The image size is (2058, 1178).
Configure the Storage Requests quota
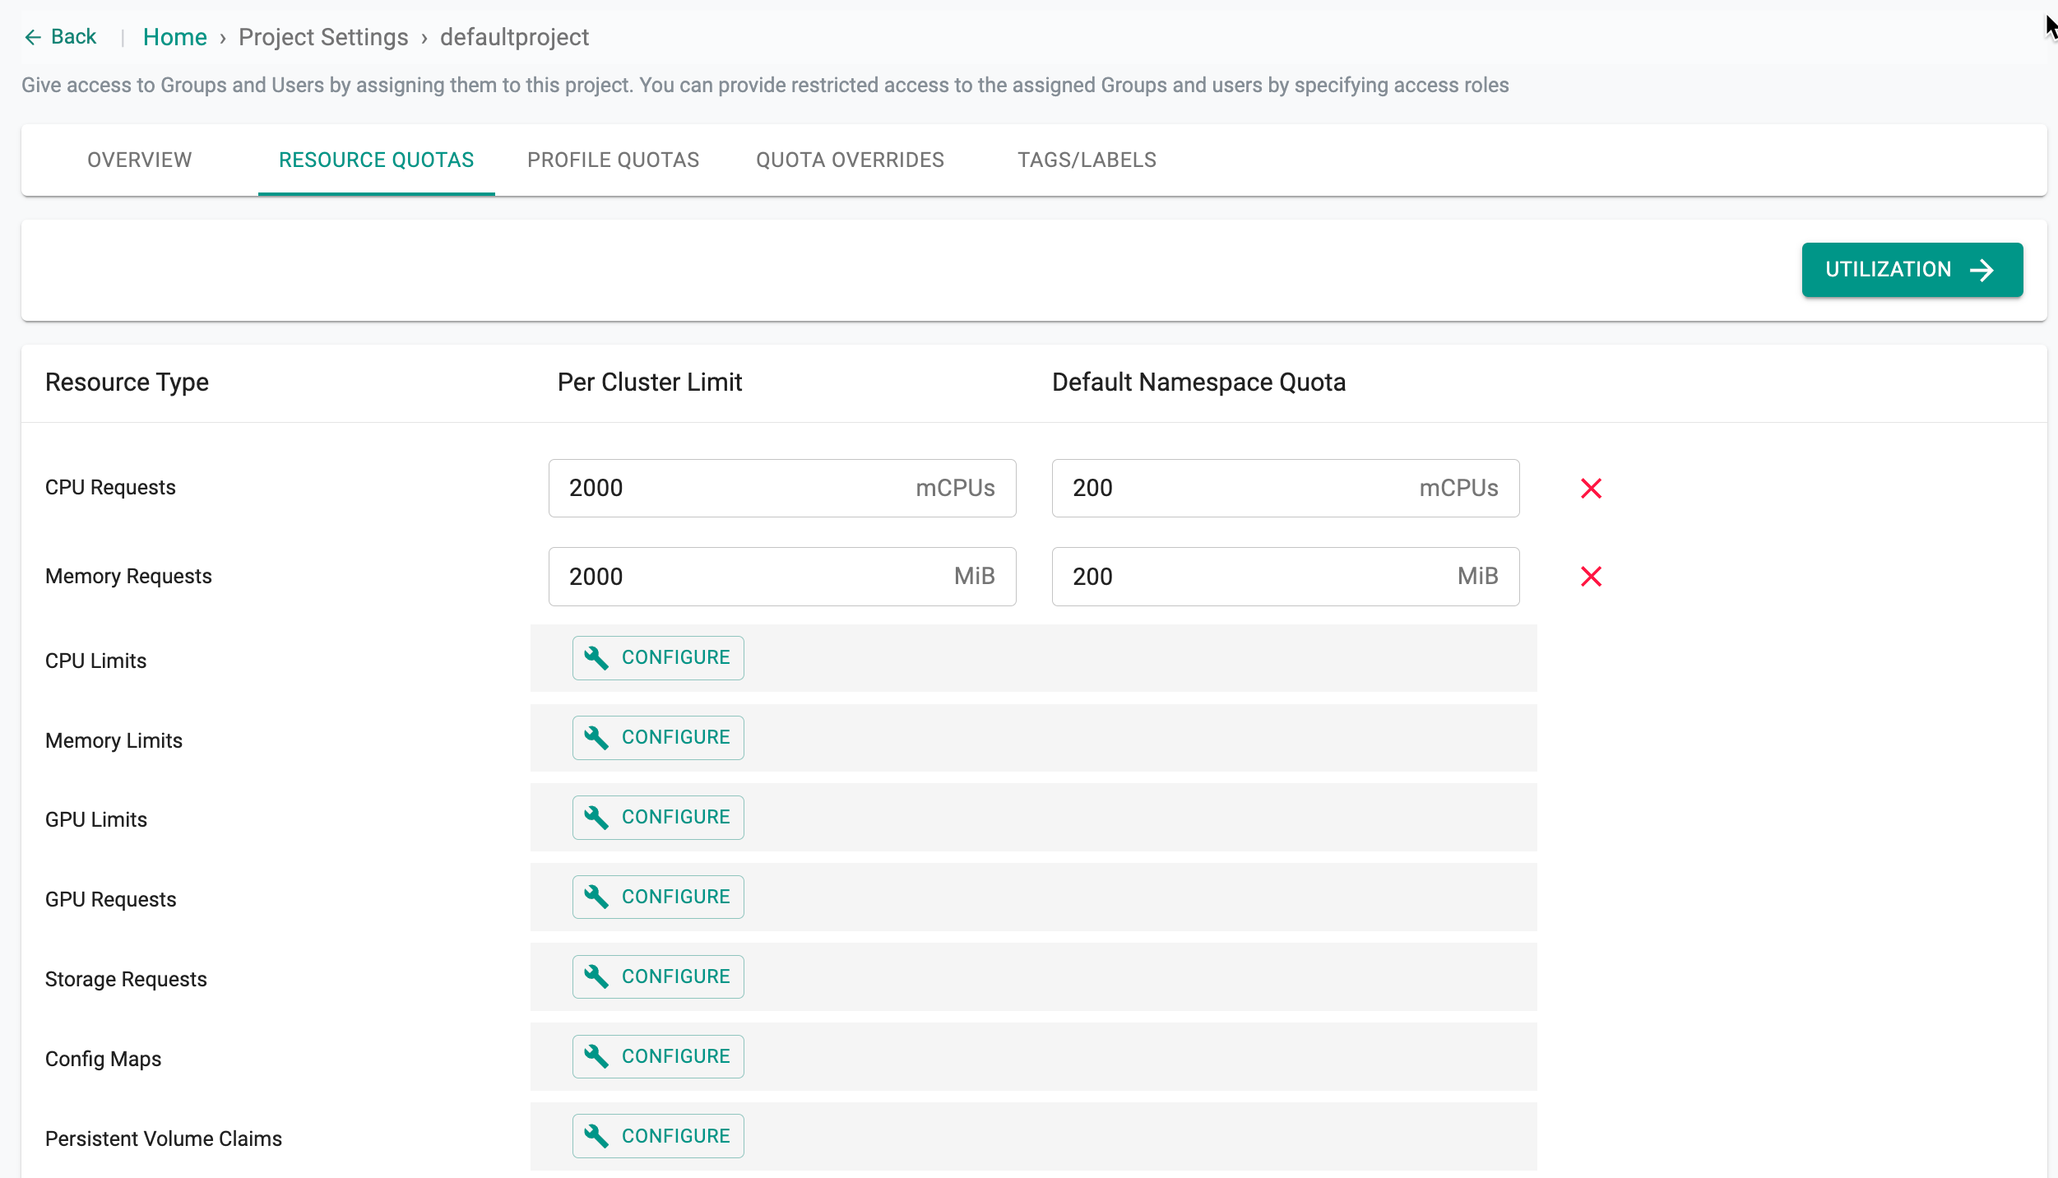(658, 977)
